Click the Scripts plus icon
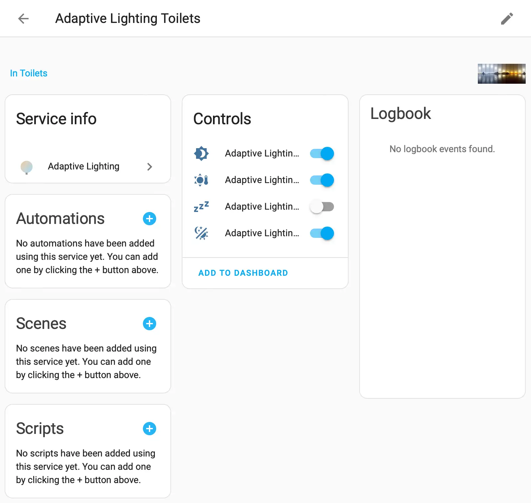 pyautogui.click(x=150, y=429)
